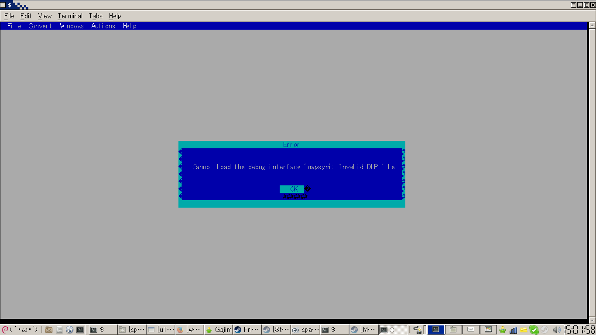596x335 pixels.
Task: Launch the terminal icon in quick launch
Action: tap(80, 330)
